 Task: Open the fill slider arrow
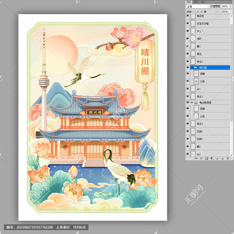[x=231, y=12]
